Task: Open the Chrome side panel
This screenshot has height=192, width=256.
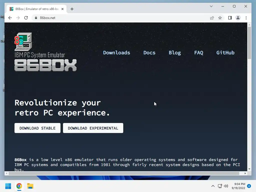Action: point(230,18)
